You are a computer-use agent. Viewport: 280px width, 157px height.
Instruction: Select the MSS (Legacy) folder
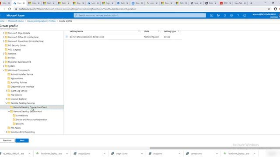(14, 49)
